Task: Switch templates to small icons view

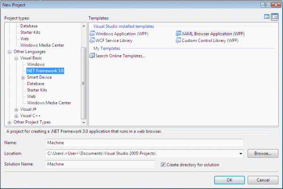Action: point(275,17)
